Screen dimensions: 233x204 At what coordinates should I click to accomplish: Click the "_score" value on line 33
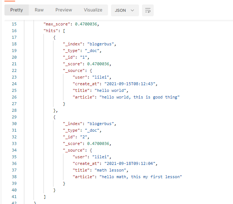click(x=98, y=144)
